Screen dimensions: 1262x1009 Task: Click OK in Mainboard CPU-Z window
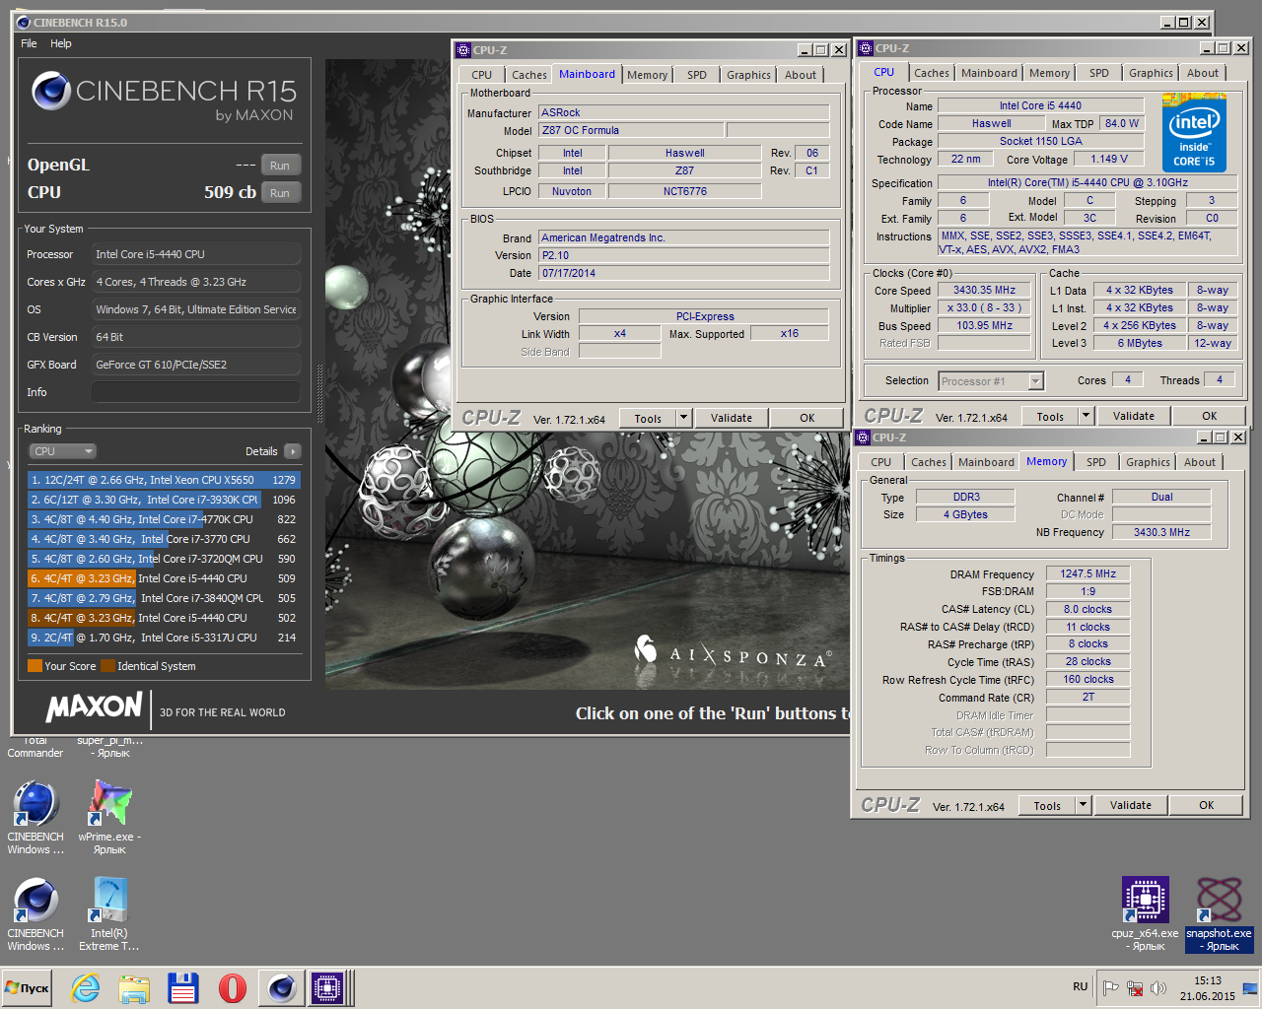pos(807,418)
